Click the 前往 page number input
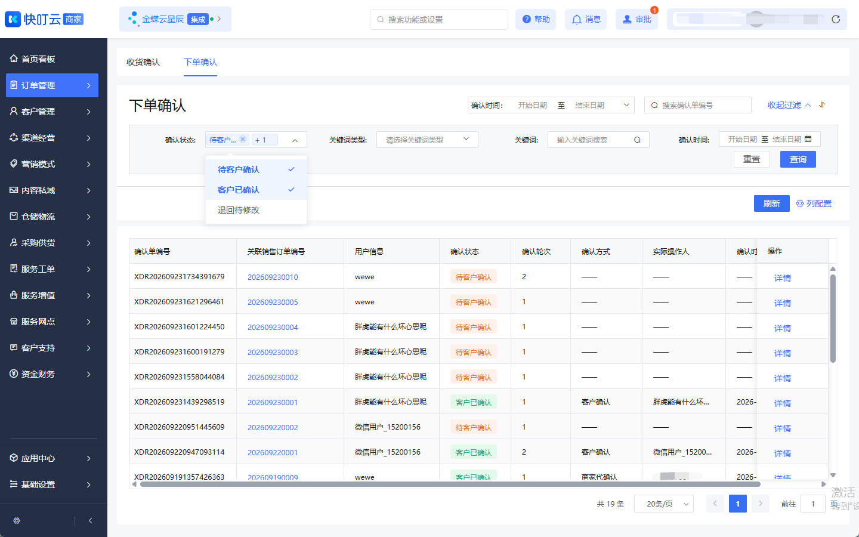Screen dimensions: 859x537 click(x=812, y=504)
